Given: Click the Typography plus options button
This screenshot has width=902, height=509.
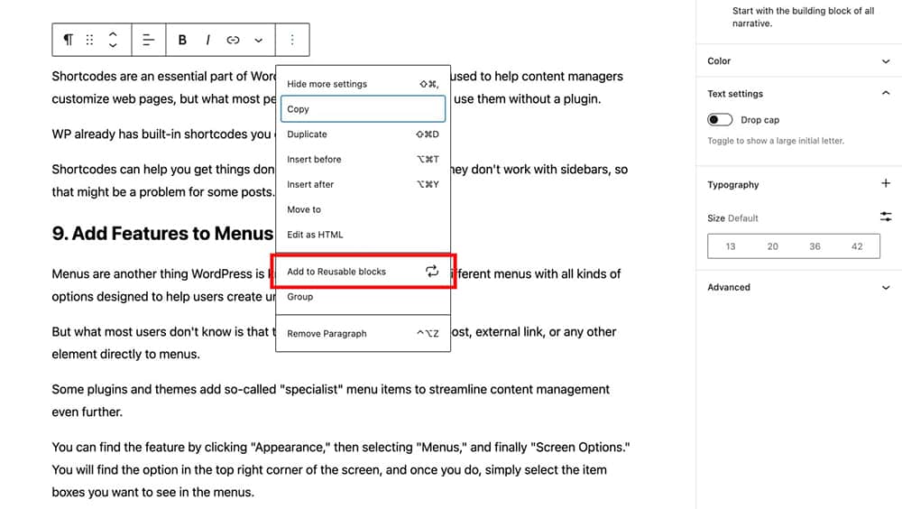Looking at the screenshot, I should click(x=886, y=183).
